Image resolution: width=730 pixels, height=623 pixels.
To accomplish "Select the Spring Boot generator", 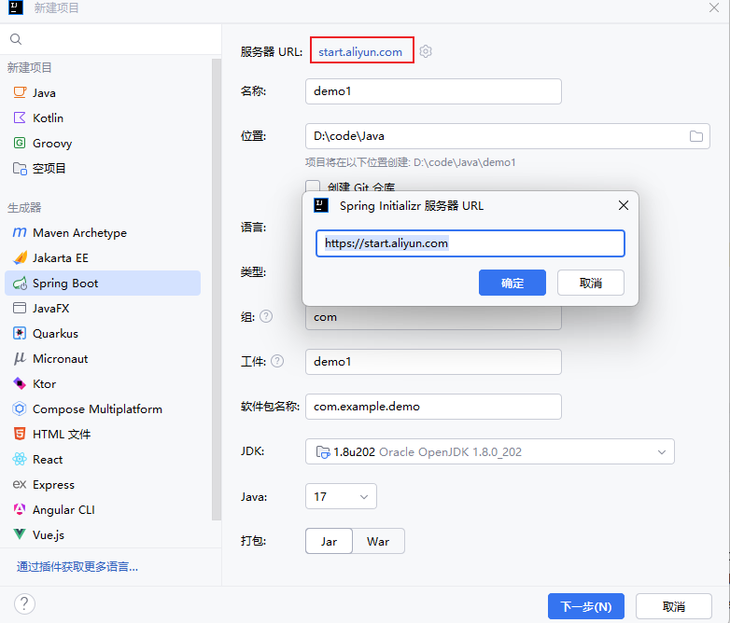I will (x=103, y=283).
